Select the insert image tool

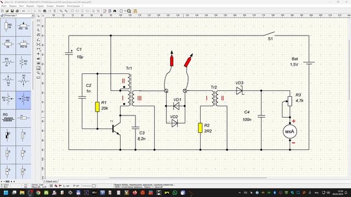click(38, 68)
